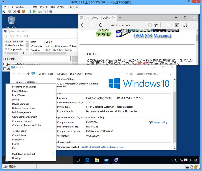Click the OS博物館 red link
This screenshot has width=202, height=171.
tap(140, 64)
